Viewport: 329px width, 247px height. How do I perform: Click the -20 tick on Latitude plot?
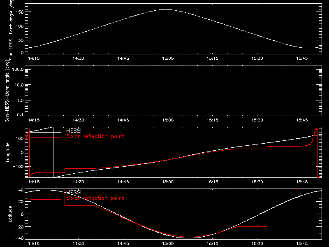pyautogui.click(x=19, y=227)
